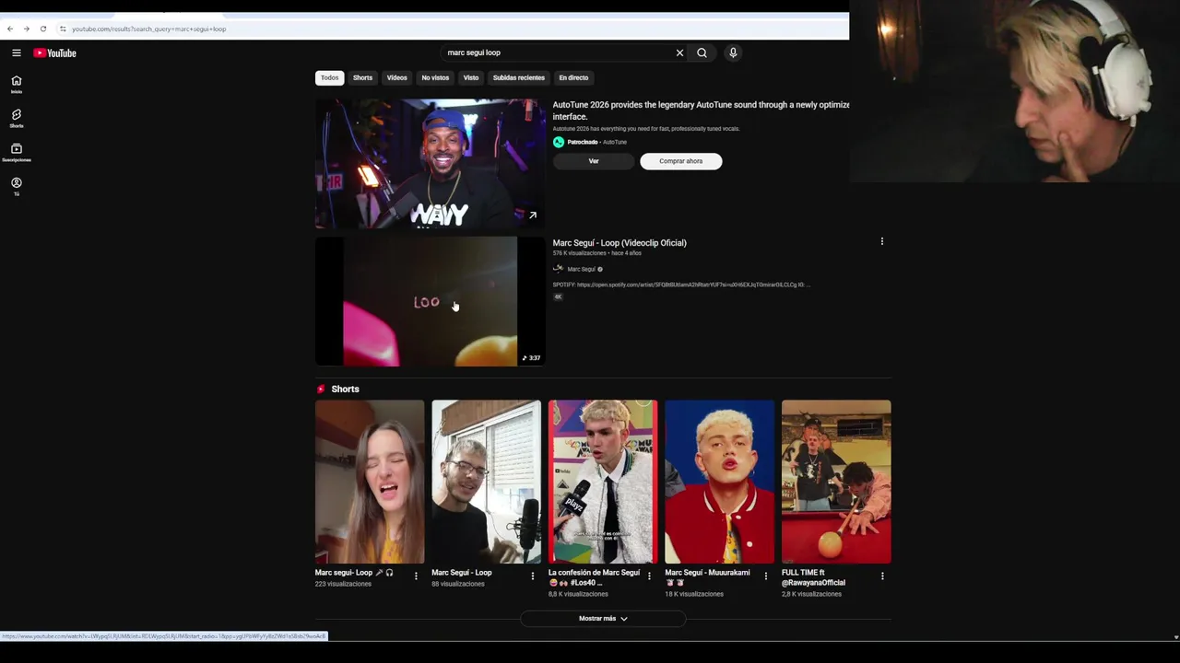Open more options for the Loop video
Viewport: 1180px width, 663px height.
(881, 241)
